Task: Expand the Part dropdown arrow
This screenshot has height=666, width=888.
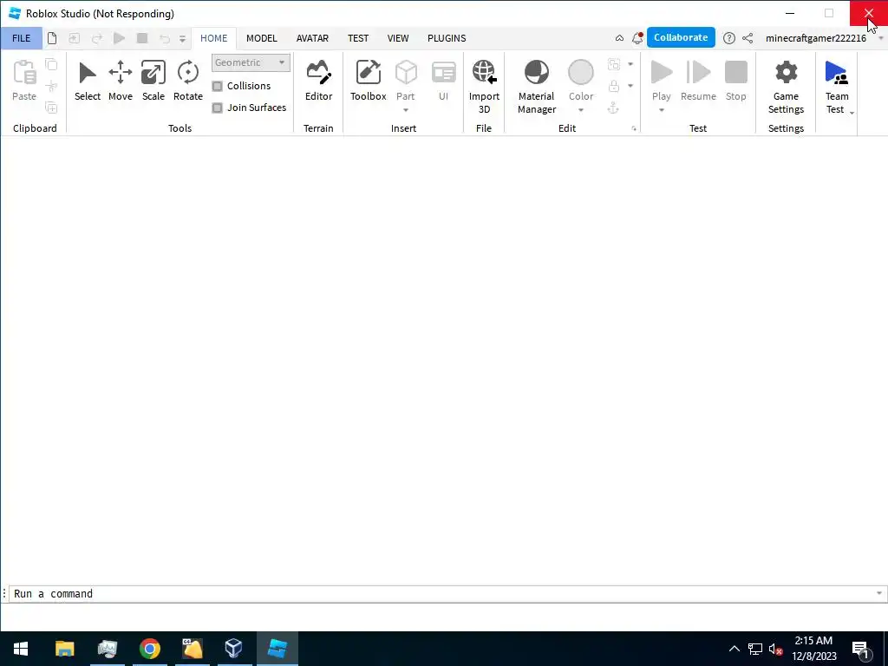Action: click(x=406, y=110)
